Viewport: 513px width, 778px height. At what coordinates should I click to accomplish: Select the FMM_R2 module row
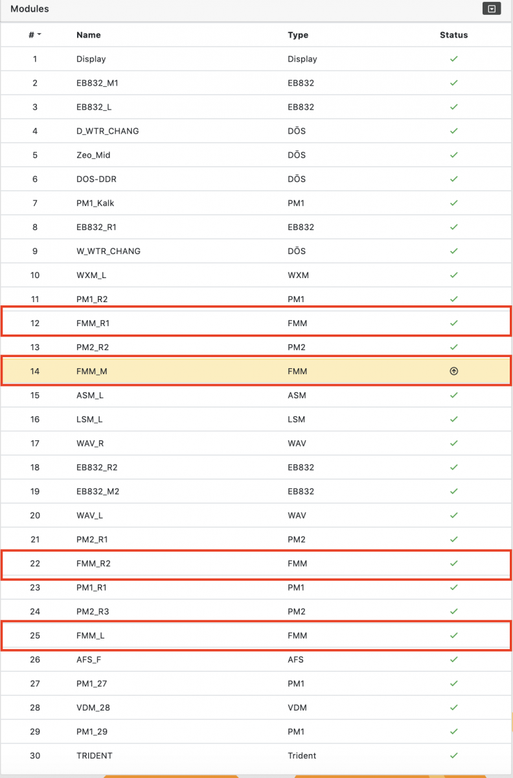(256, 563)
